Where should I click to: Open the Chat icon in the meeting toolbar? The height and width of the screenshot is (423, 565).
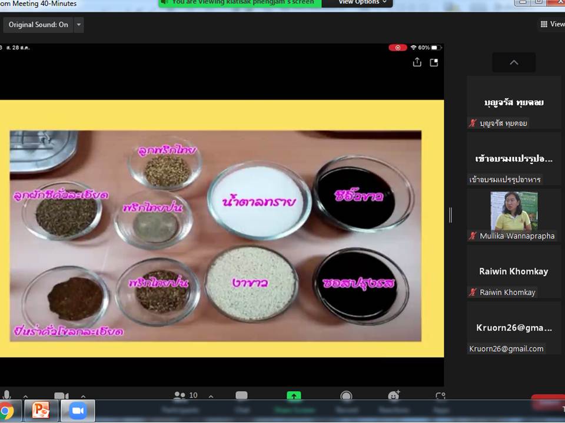pyautogui.click(x=241, y=395)
